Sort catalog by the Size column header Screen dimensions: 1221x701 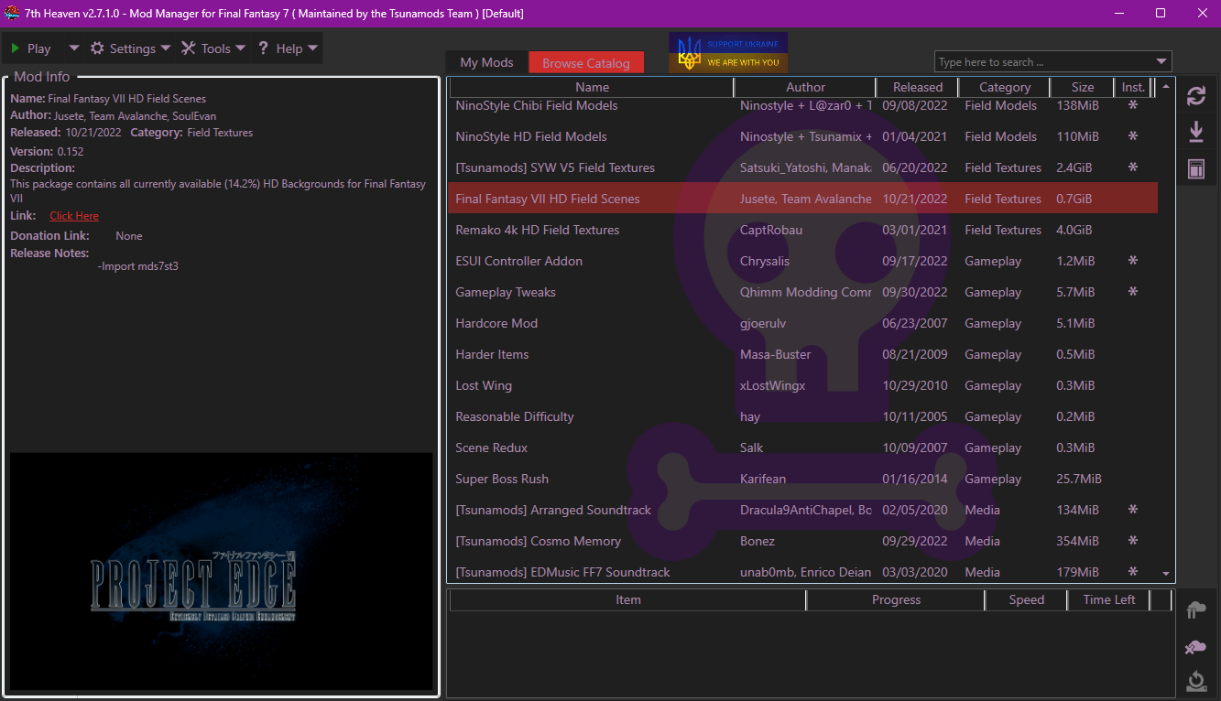pos(1083,87)
